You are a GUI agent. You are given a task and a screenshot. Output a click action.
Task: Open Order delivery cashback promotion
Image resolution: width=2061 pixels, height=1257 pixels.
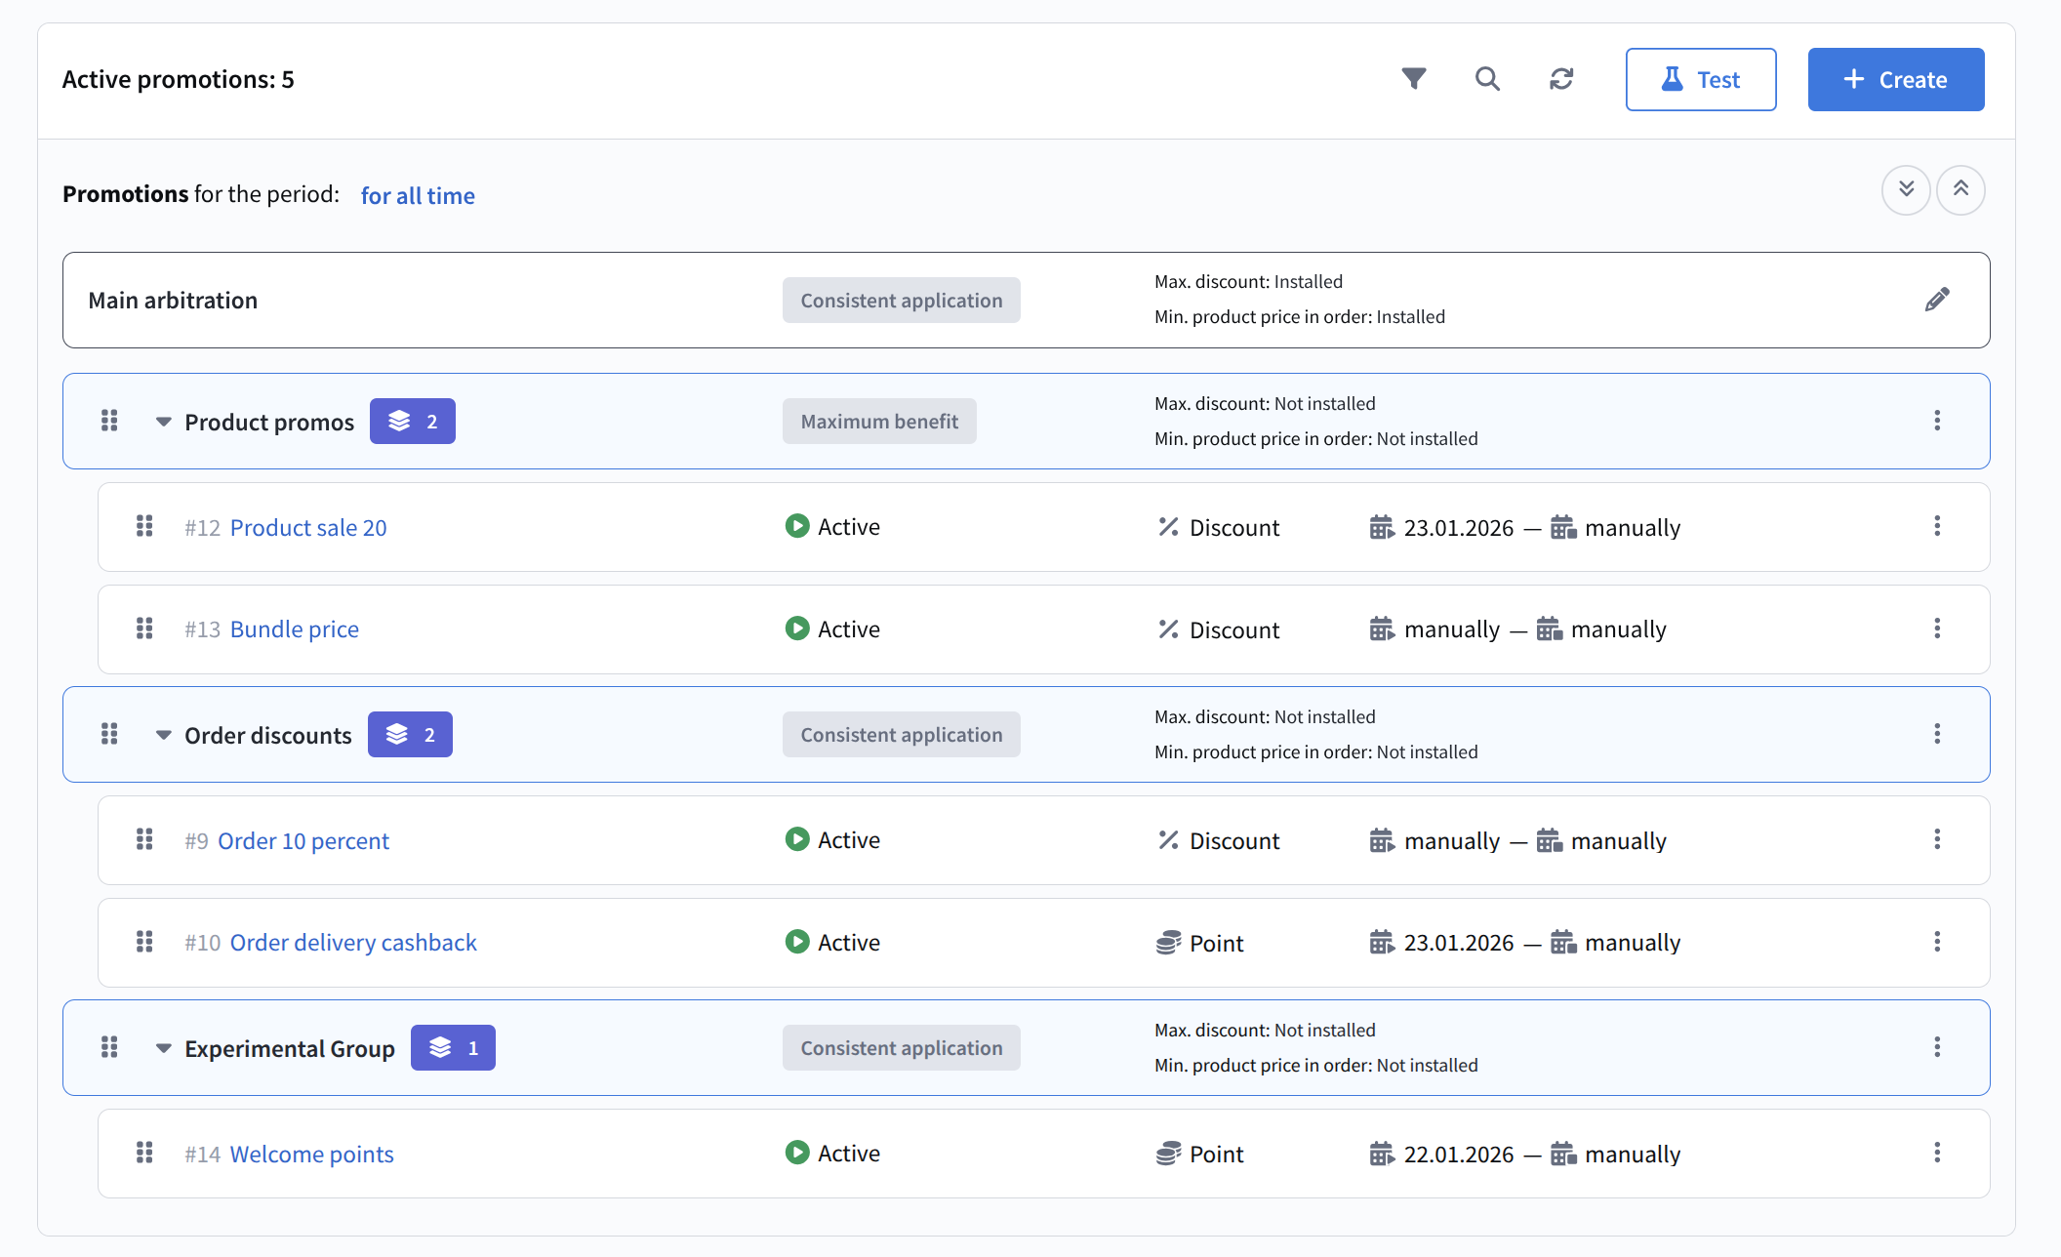click(353, 943)
